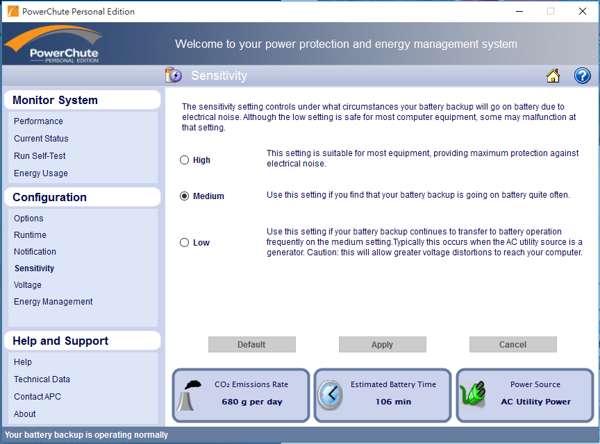Select the Low sensitivity radio button
This screenshot has width=600, height=444.
click(x=185, y=242)
